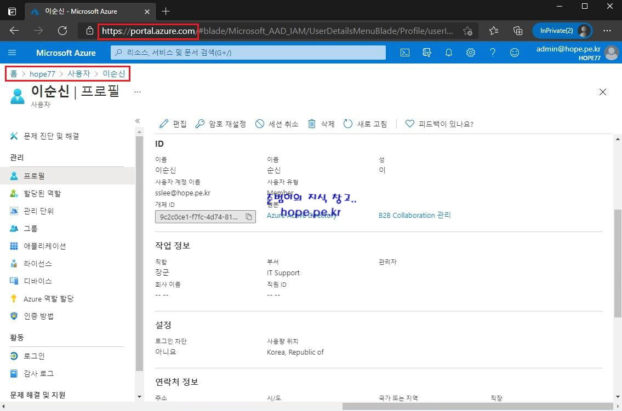This screenshot has width=622, height=411.
Task: Open browser favorites list
Action: 493,31
